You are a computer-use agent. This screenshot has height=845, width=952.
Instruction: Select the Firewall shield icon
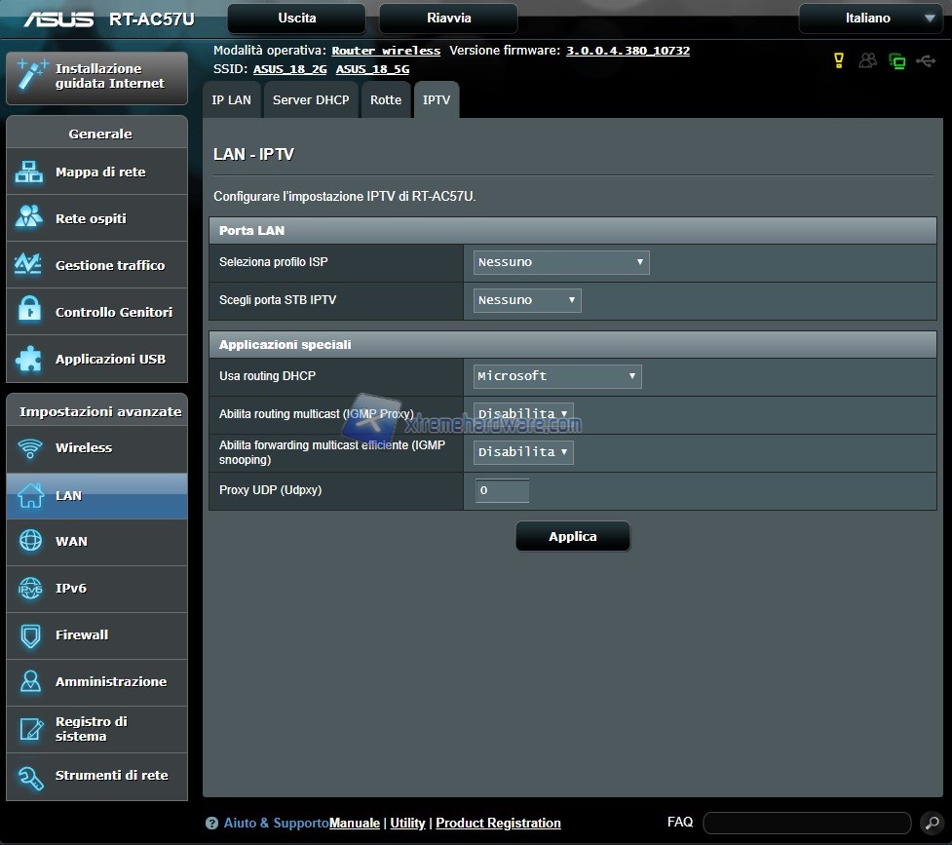point(30,635)
